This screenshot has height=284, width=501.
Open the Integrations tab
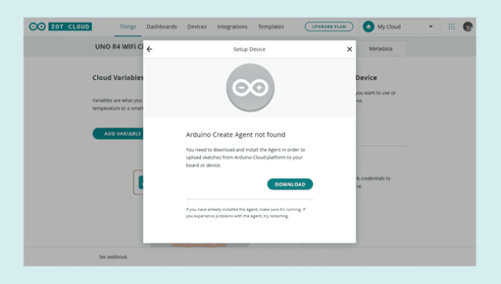click(232, 27)
